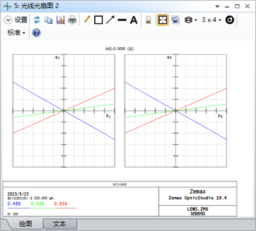Screen dimensions: 256x231
Task: Pick the rectangle drawing tool
Action: 99,20
